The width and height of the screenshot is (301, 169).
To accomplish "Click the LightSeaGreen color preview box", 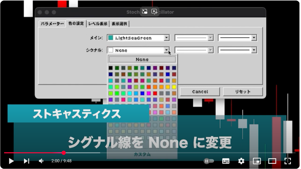I will click(111, 38).
